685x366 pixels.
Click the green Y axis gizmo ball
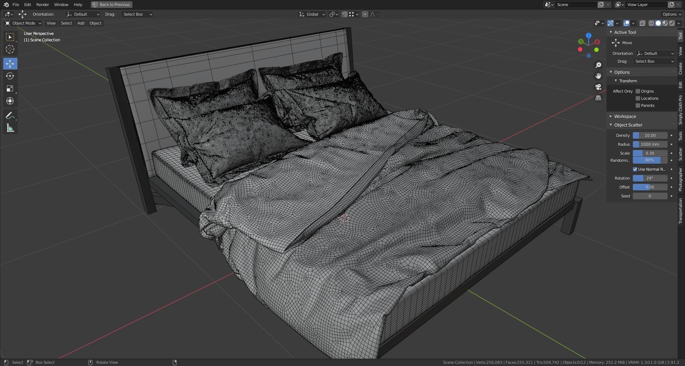(581, 42)
